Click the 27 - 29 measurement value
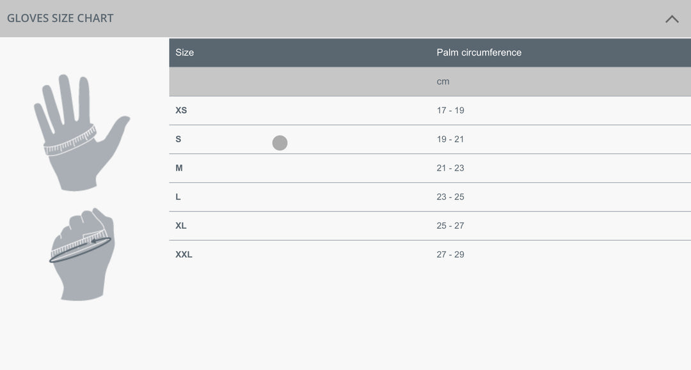691x370 pixels. coord(450,254)
